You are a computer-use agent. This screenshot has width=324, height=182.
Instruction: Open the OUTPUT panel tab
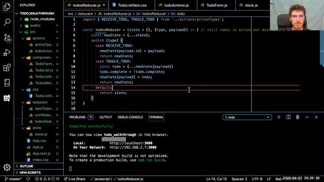point(106,117)
